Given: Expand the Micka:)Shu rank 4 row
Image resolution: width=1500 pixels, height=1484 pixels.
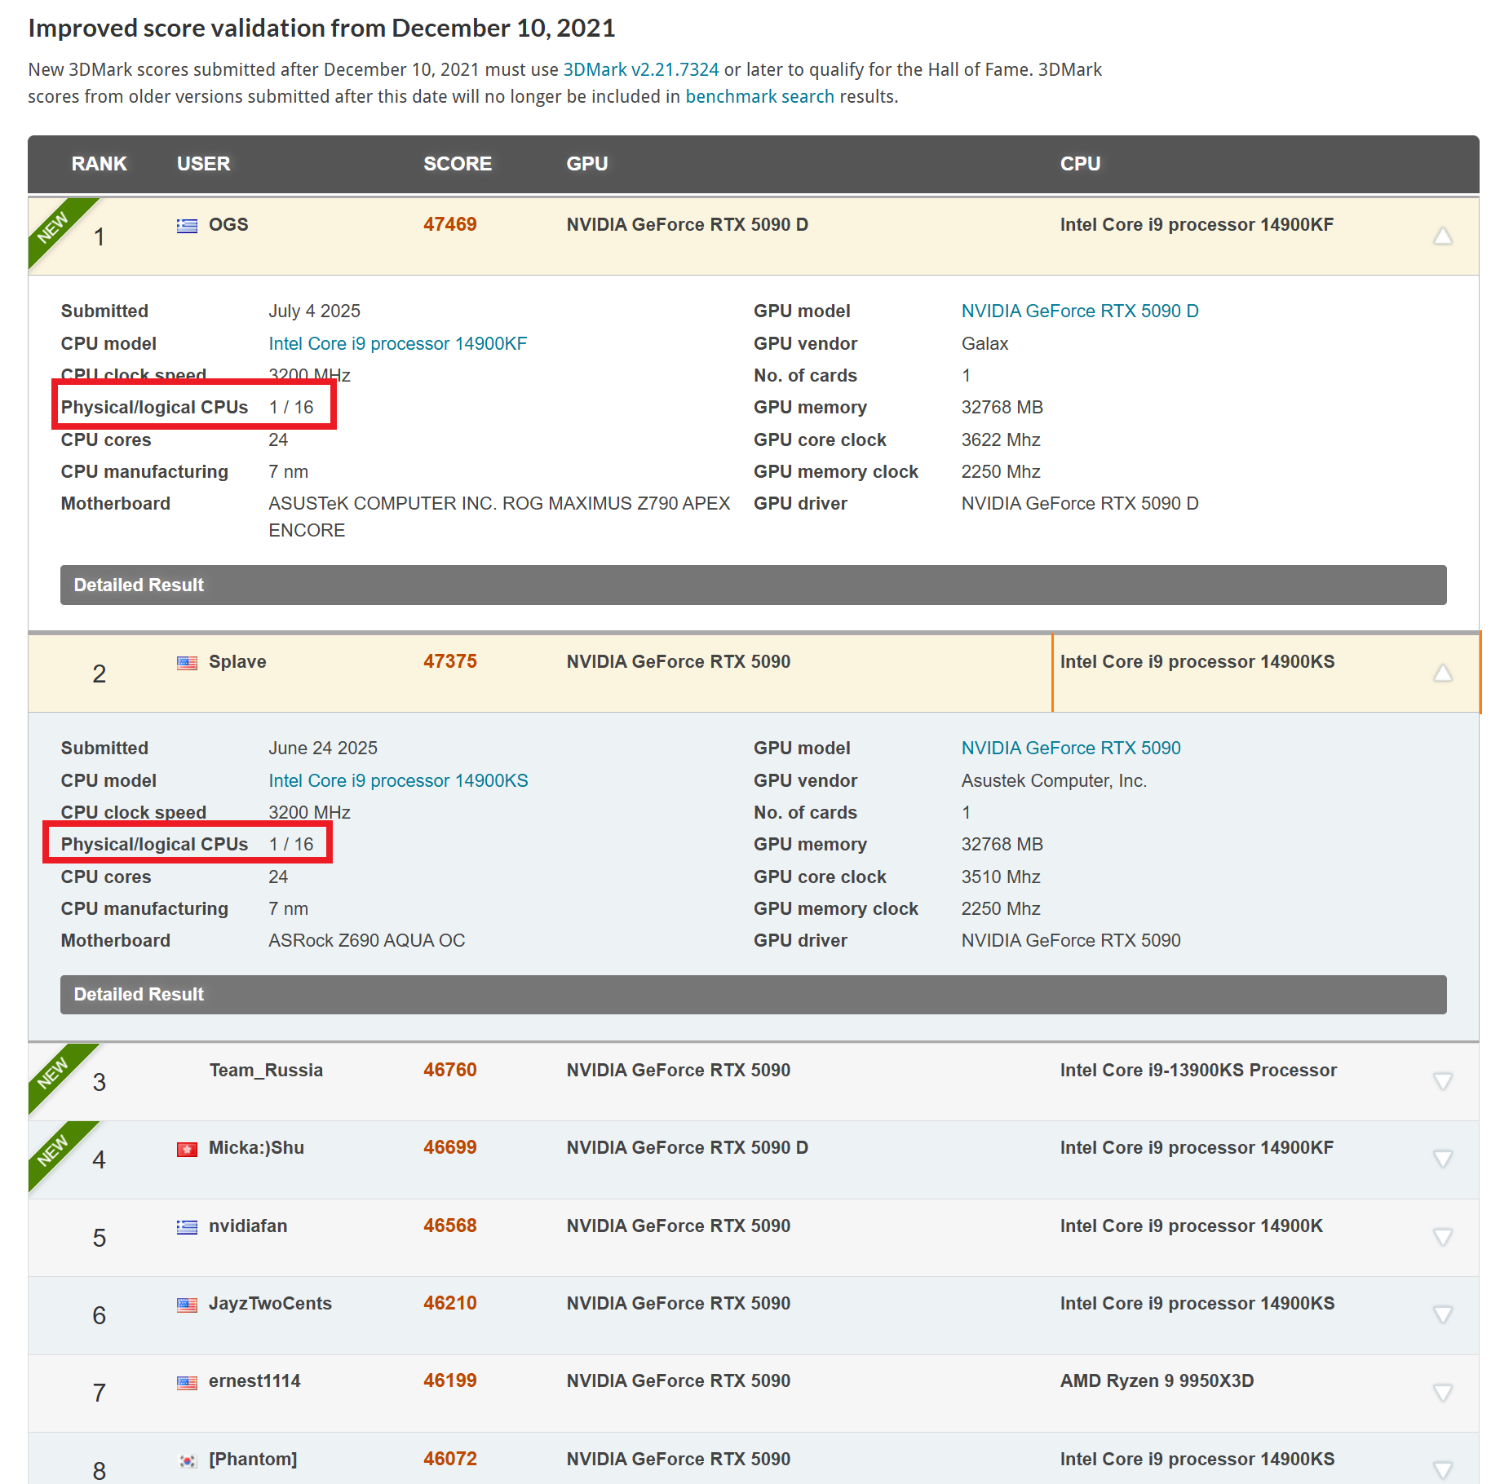Looking at the screenshot, I should pyautogui.click(x=1442, y=1159).
